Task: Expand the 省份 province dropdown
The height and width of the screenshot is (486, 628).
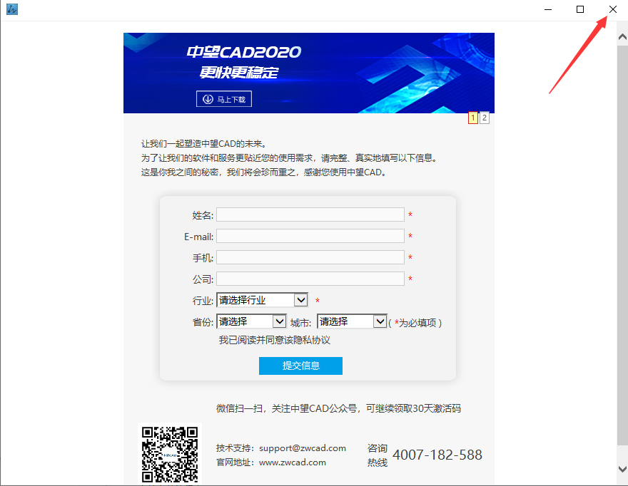Action: click(251, 321)
